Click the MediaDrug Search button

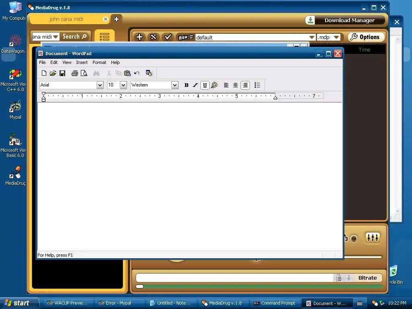tap(74, 37)
